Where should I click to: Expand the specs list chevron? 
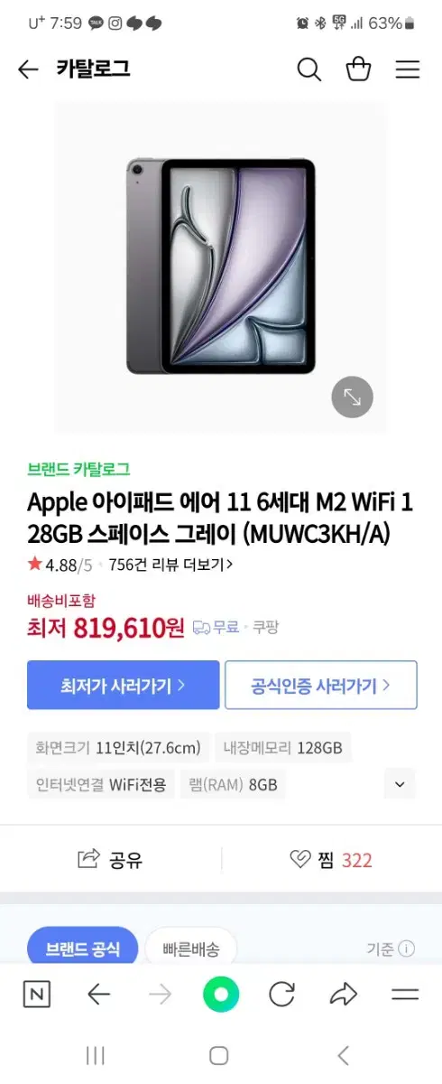pyautogui.click(x=400, y=784)
